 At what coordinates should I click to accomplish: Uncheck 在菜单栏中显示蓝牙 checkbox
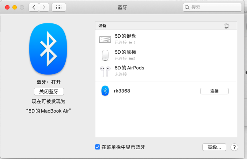(x=98, y=147)
